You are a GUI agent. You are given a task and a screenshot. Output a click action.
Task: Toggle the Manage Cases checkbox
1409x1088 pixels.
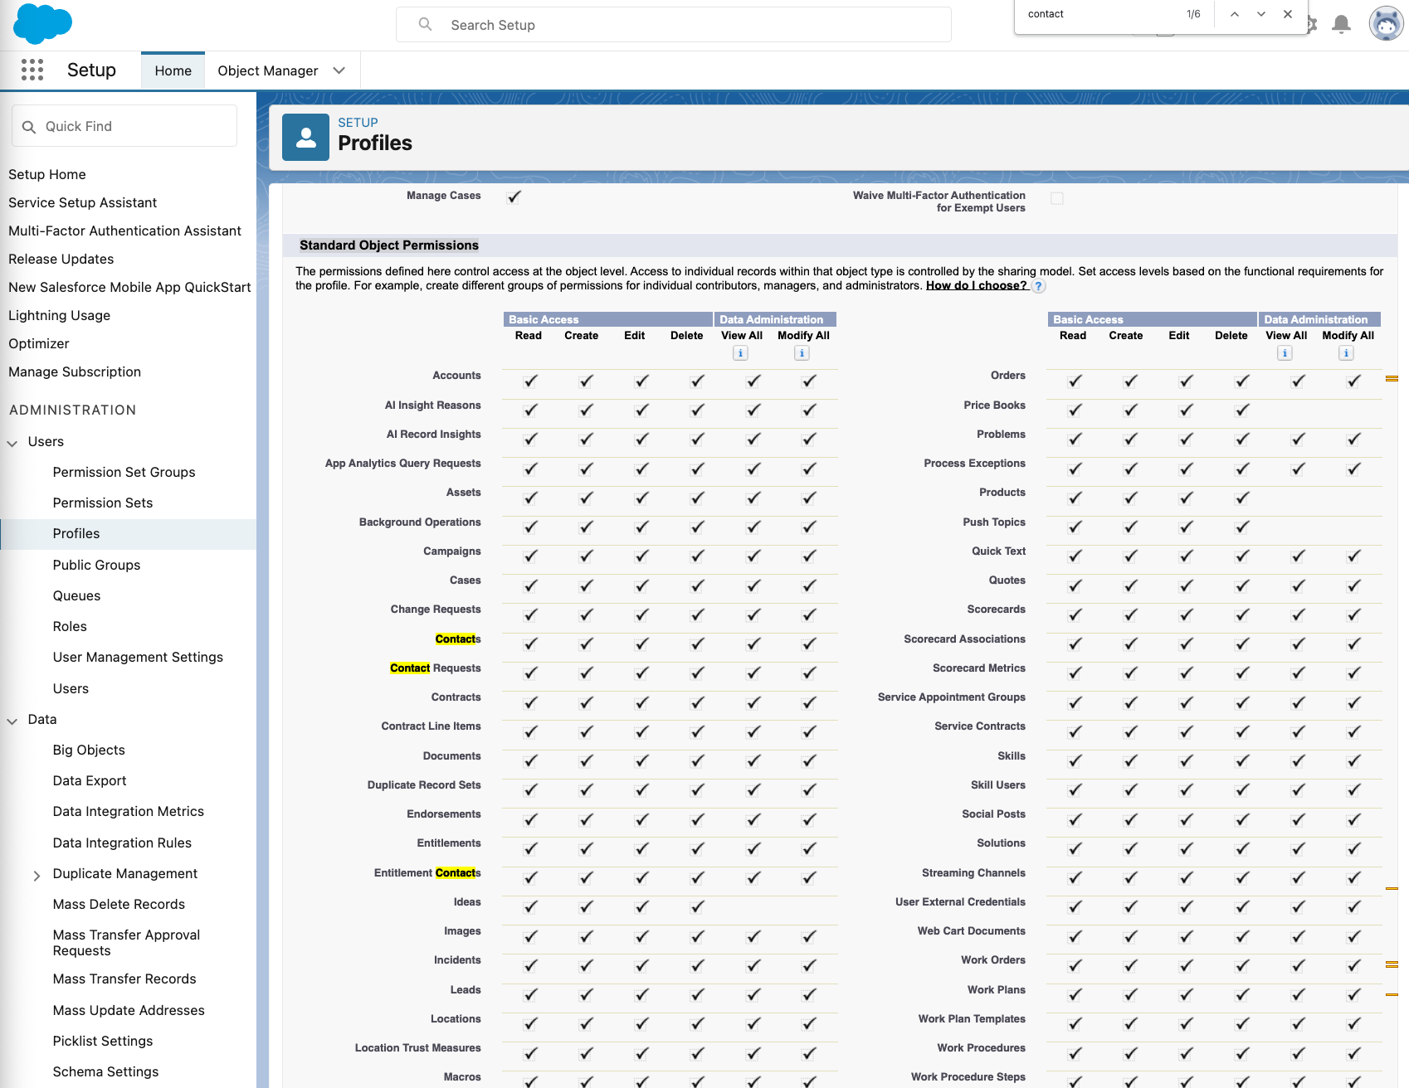point(514,197)
